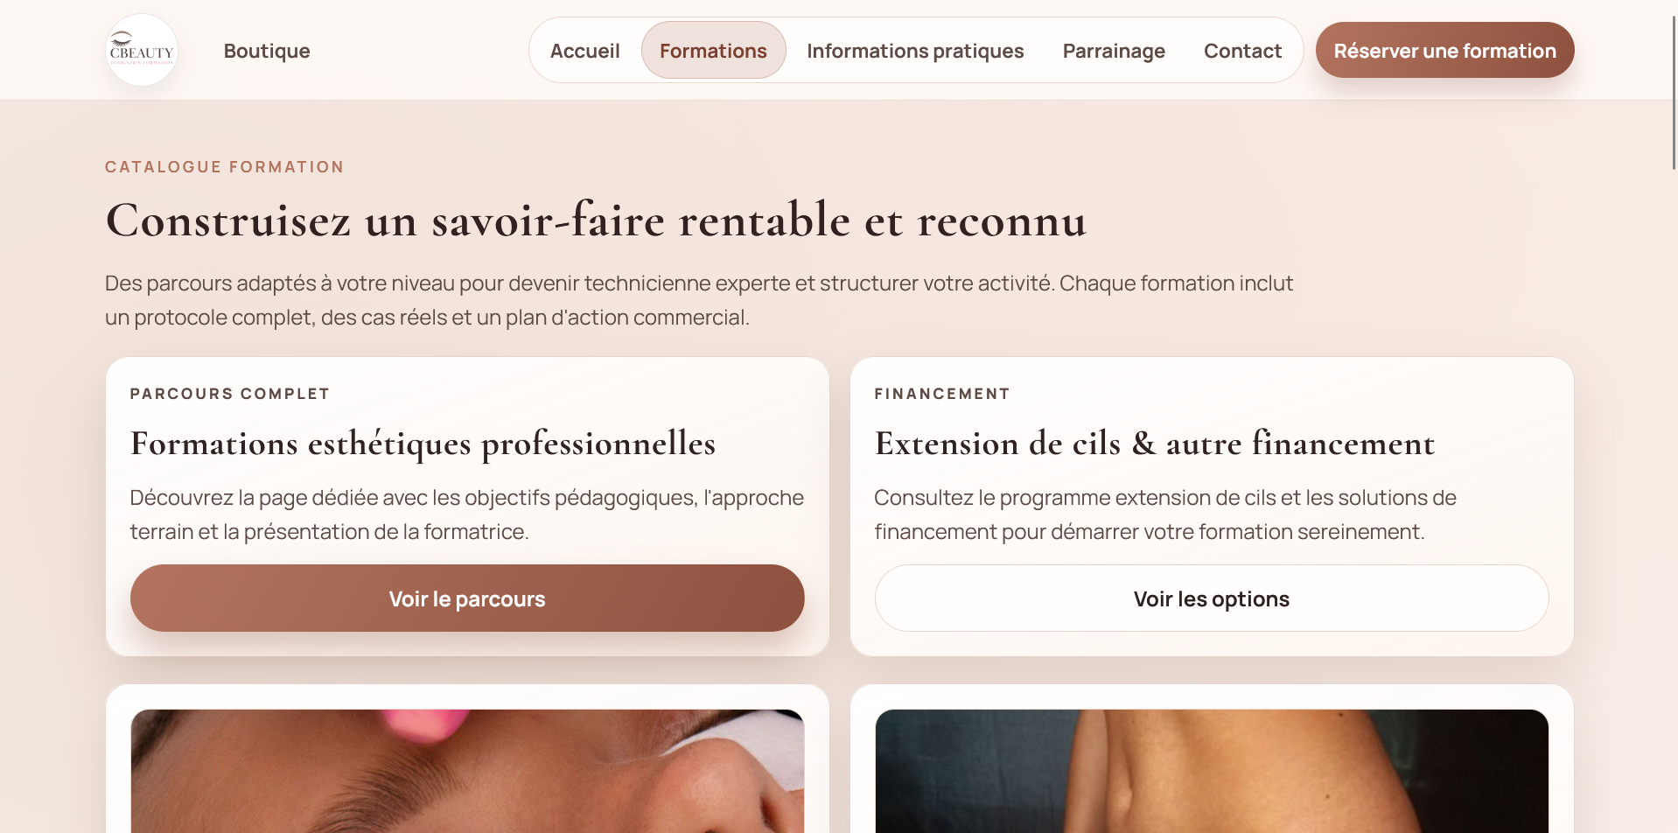Open the Contact nav item
The image size is (1678, 833).
click(x=1242, y=51)
